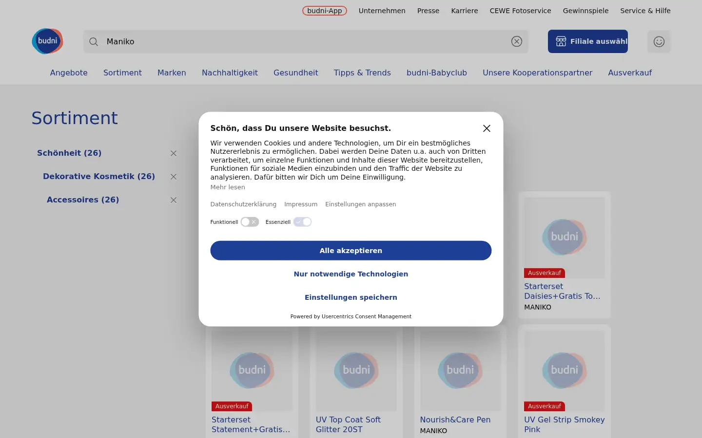Open the Gesundheit menu
The width and height of the screenshot is (702, 438).
coord(296,73)
